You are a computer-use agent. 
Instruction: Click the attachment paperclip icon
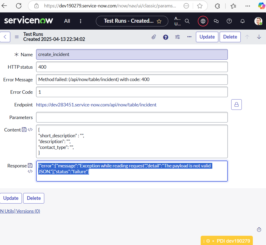[154, 37]
